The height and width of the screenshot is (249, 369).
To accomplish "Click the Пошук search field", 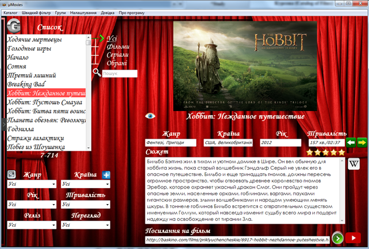I will (120, 74).
